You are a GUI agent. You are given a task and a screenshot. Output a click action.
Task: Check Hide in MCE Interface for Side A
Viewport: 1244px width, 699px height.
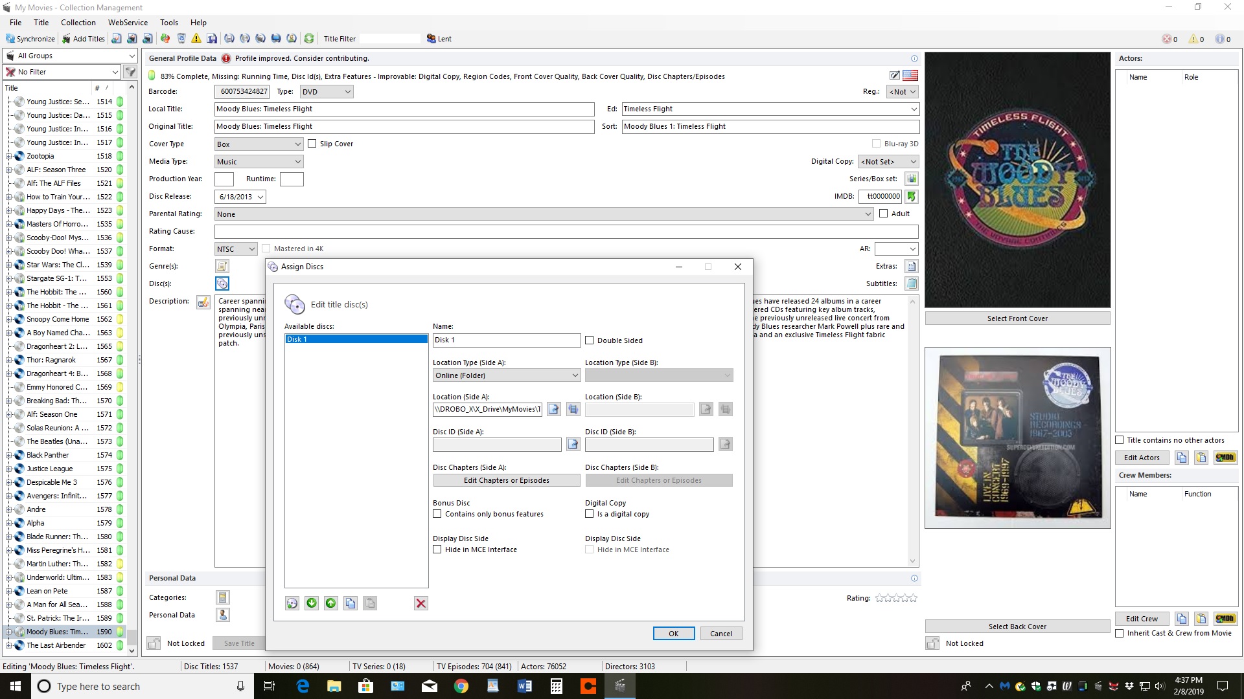(x=437, y=549)
